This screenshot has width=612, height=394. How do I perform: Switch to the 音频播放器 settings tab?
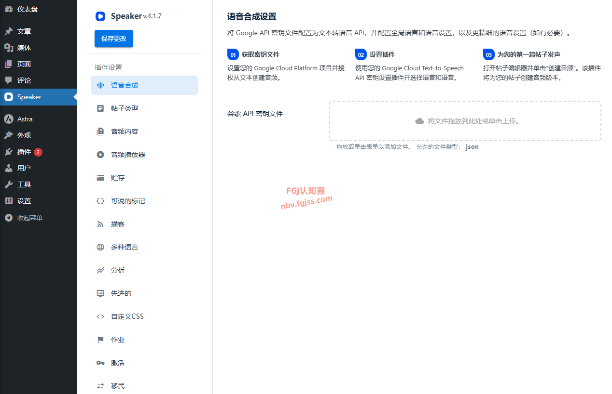click(x=144, y=155)
